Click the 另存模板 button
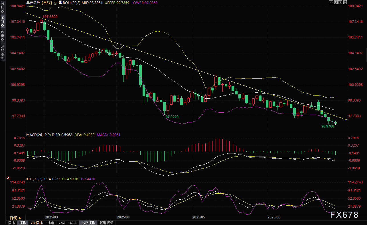Viewport: 367px width, 225px height. pos(88,223)
